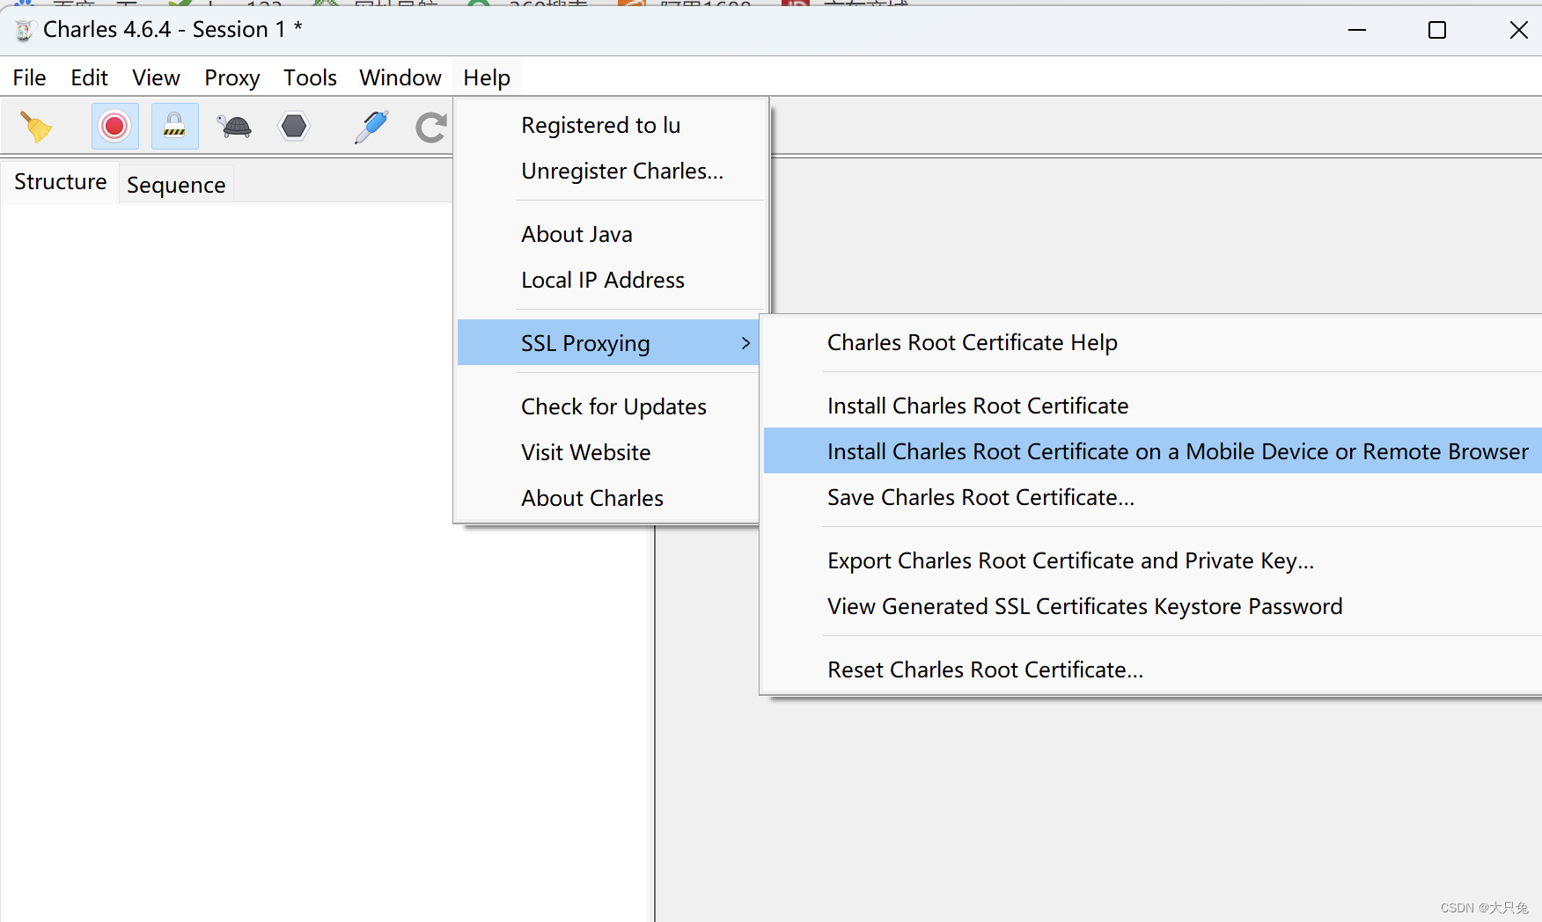Toggle SSL proxying padlock icon
Screen dimensions: 1542x922
click(x=174, y=127)
